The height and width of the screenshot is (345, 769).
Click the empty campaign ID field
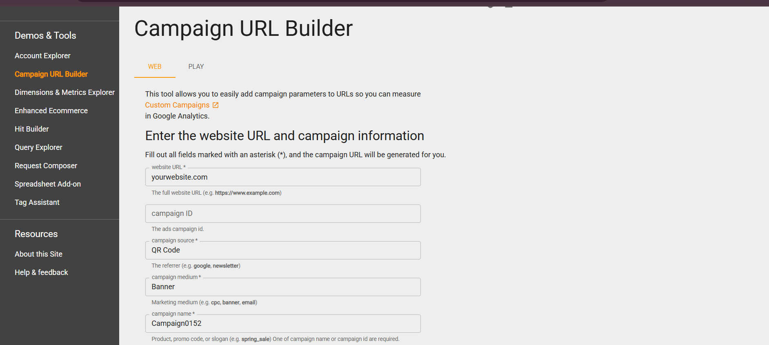point(283,213)
